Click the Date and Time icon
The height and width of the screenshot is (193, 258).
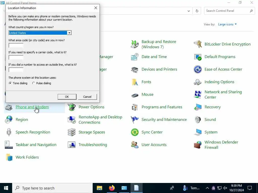click(135, 57)
